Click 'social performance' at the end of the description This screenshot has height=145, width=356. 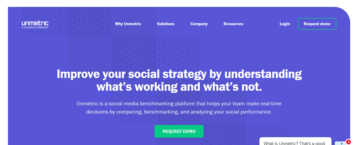pyautogui.click(x=249, y=112)
